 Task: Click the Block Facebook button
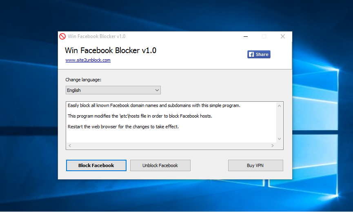96,165
